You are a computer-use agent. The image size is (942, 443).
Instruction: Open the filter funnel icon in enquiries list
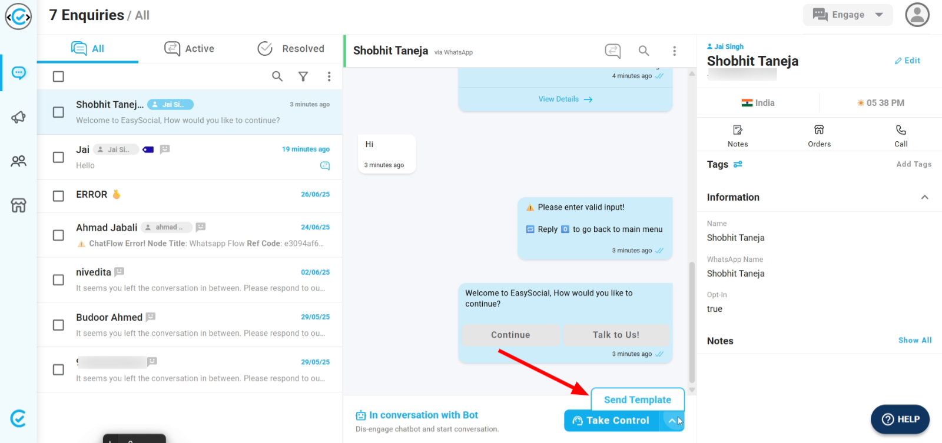(x=303, y=76)
